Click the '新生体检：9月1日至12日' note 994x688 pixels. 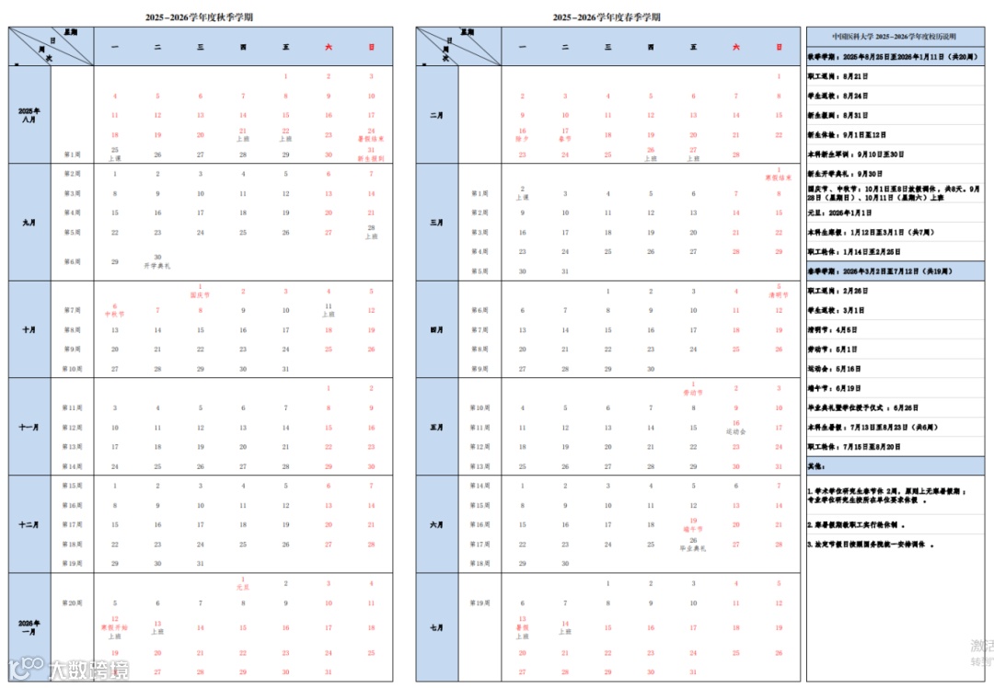pyautogui.click(x=847, y=135)
